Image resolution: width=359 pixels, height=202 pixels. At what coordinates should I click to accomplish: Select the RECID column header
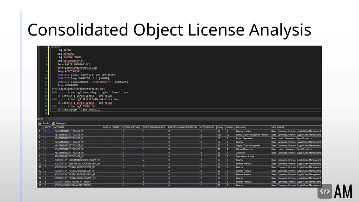point(48,128)
